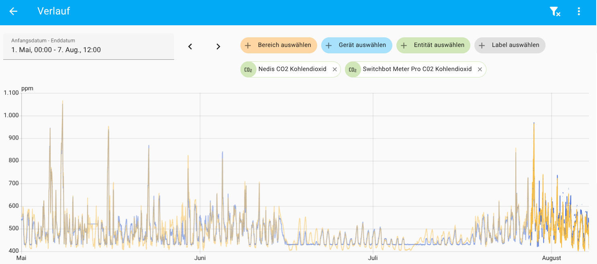Click the Juli marker on time axis
597x264 pixels.
coord(373,258)
